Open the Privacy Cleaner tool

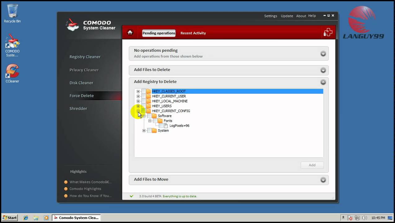[84, 70]
